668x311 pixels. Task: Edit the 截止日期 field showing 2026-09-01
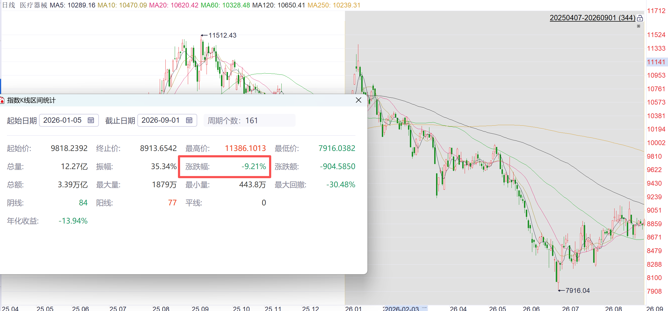(x=167, y=120)
